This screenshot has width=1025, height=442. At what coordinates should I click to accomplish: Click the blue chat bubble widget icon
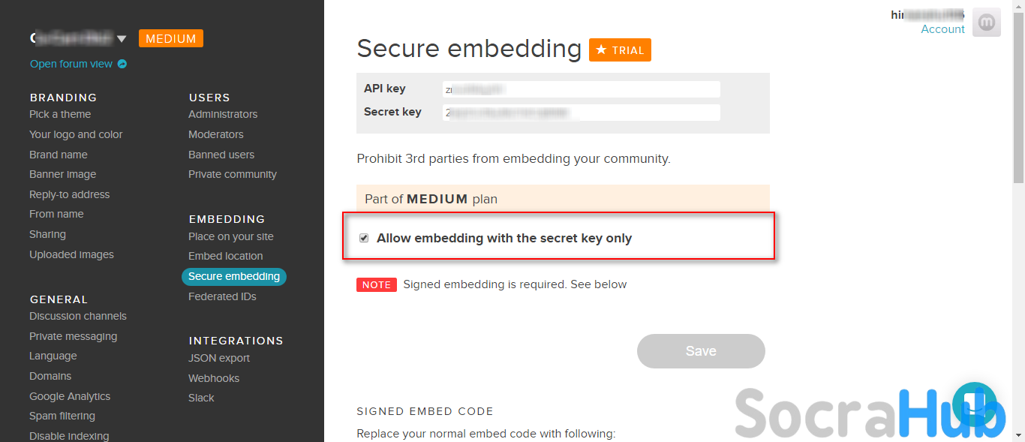(x=974, y=404)
